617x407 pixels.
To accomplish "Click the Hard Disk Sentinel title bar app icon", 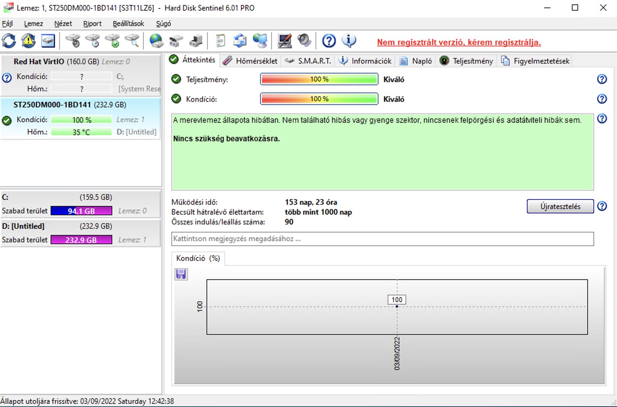I will (8, 8).
